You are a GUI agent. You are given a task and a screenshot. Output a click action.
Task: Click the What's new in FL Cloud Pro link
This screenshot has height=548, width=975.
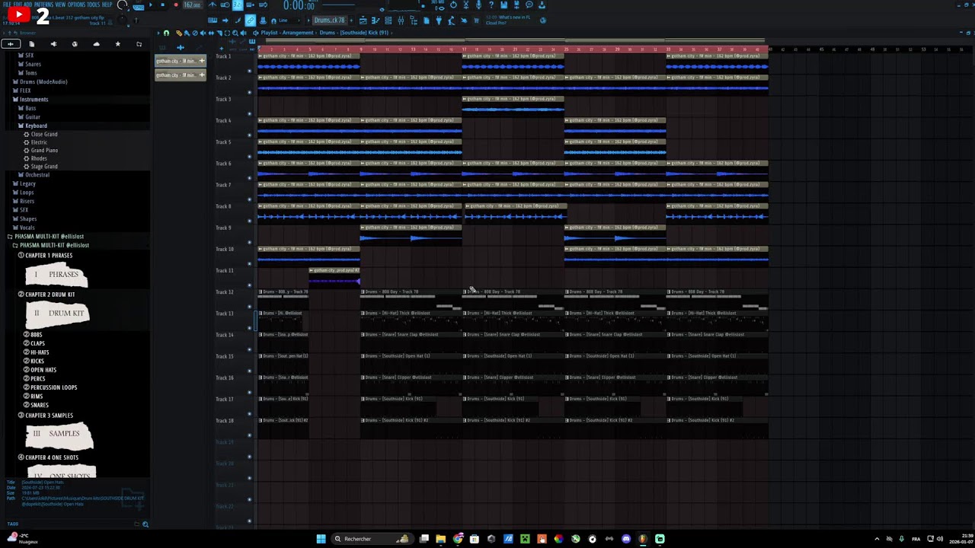(x=508, y=20)
